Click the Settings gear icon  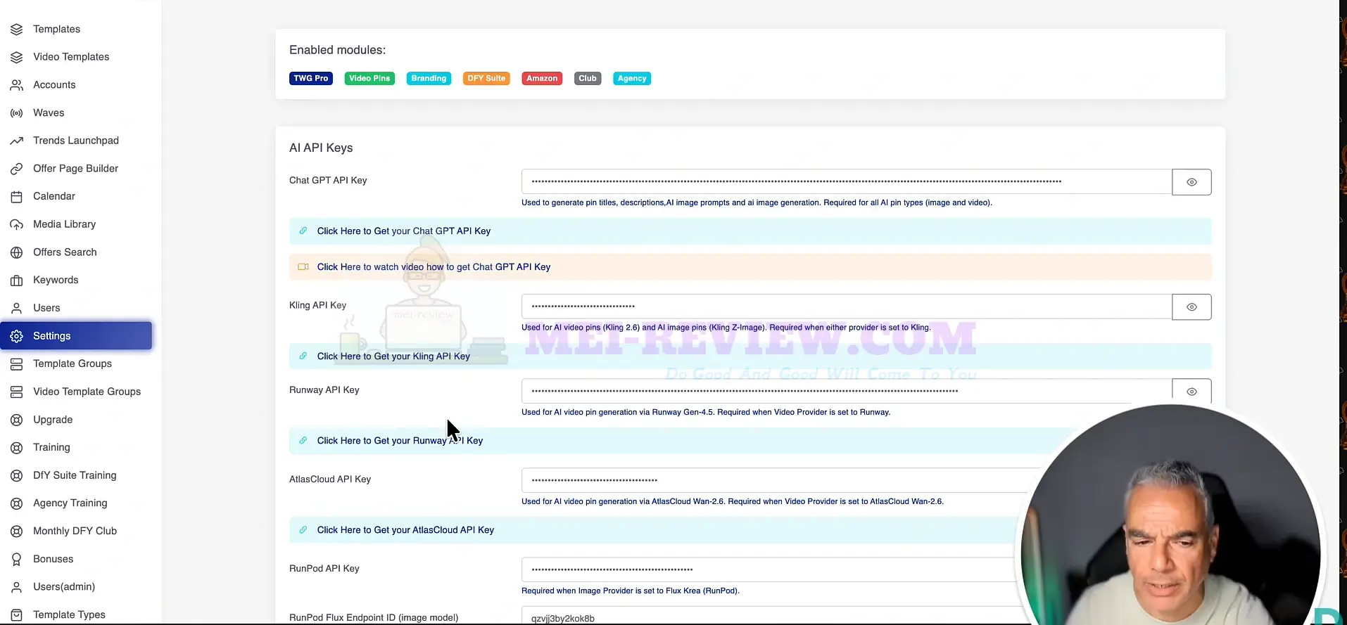(x=17, y=336)
